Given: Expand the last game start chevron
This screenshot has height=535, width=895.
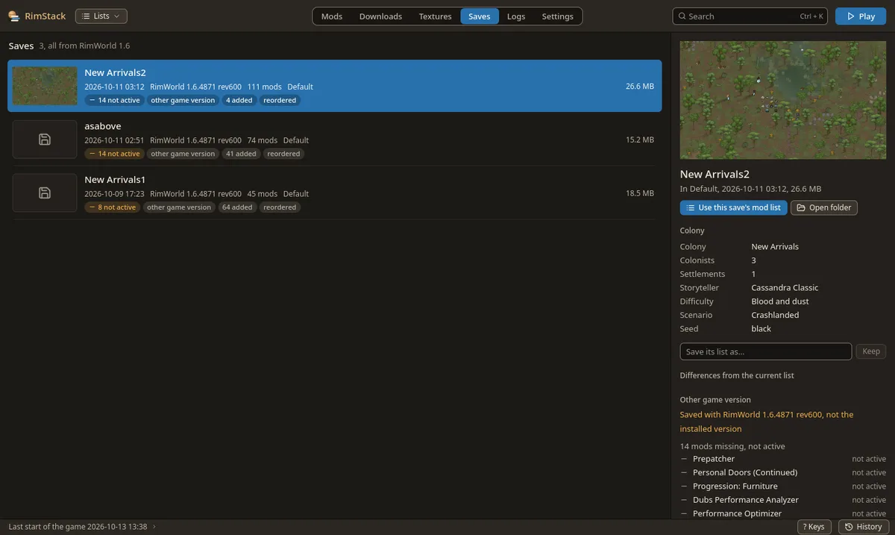Looking at the screenshot, I should (154, 527).
